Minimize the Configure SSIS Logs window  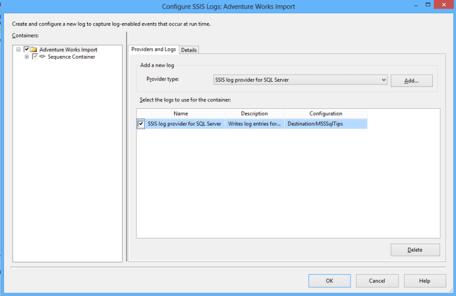point(416,5)
